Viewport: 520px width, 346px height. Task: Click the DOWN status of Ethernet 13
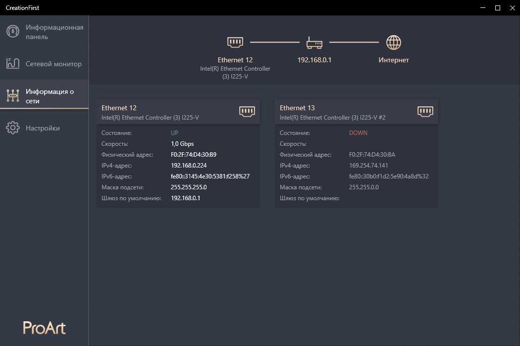[358, 133]
